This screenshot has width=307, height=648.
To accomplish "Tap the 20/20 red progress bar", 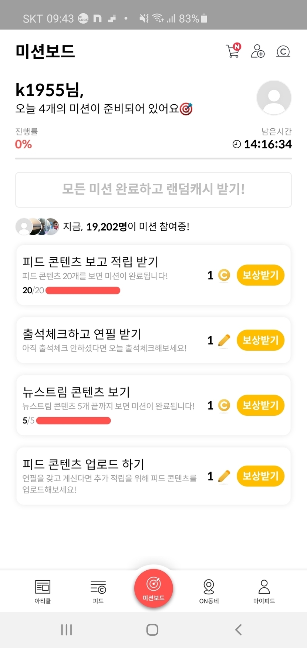I will (x=83, y=290).
